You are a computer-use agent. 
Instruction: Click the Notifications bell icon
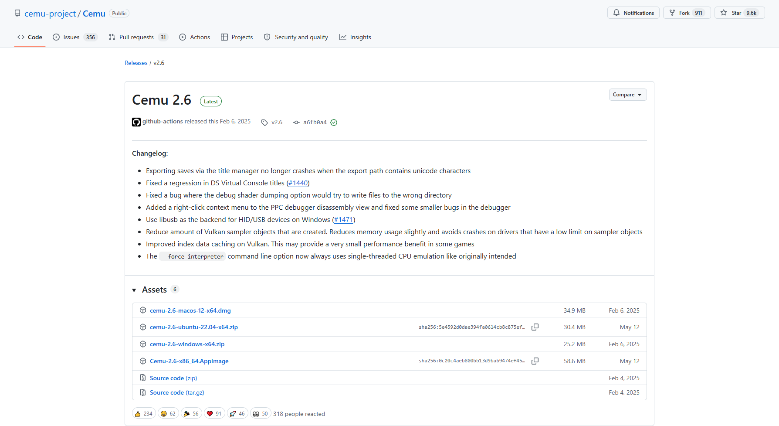616,13
